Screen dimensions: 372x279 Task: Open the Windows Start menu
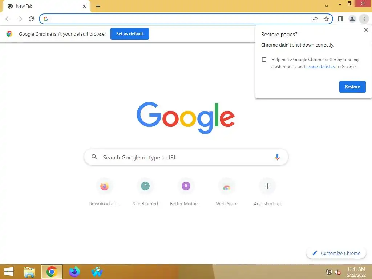(9, 272)
